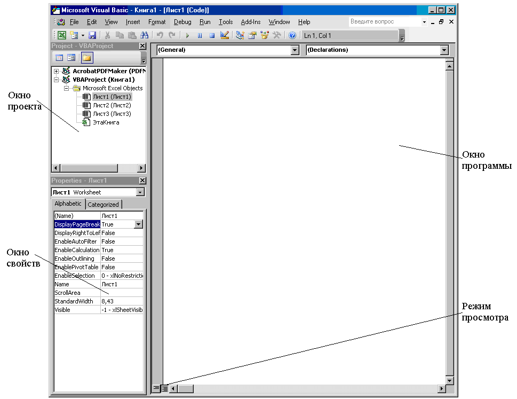This screenshot has width=517, height=399.
Task: Select the EnableCalculation property row
Action: click(x=99, y=250)
